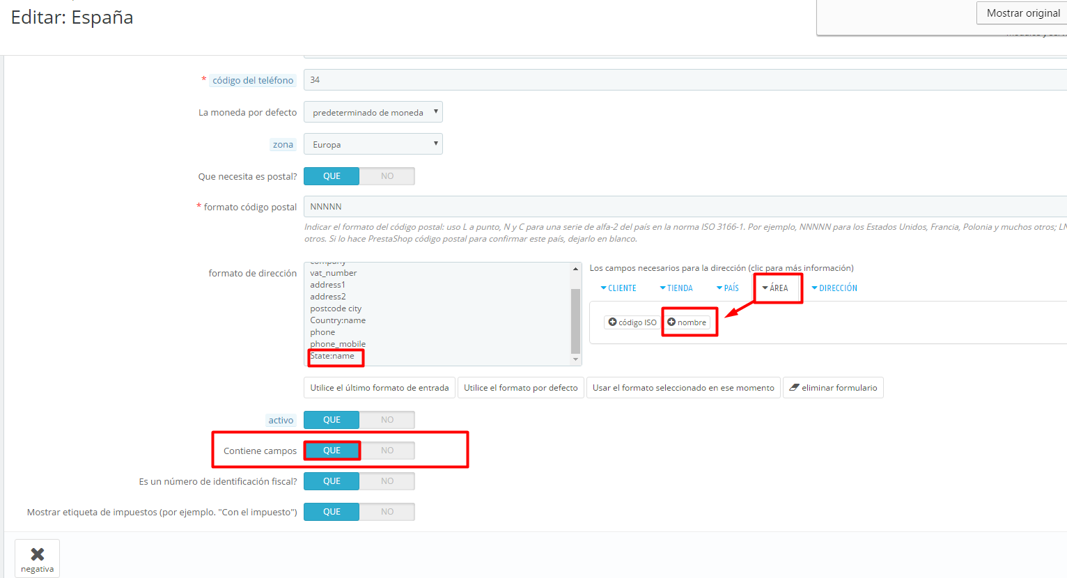Click the formato código postal input field
The image size is (1067, 578).
coord(685,207)
